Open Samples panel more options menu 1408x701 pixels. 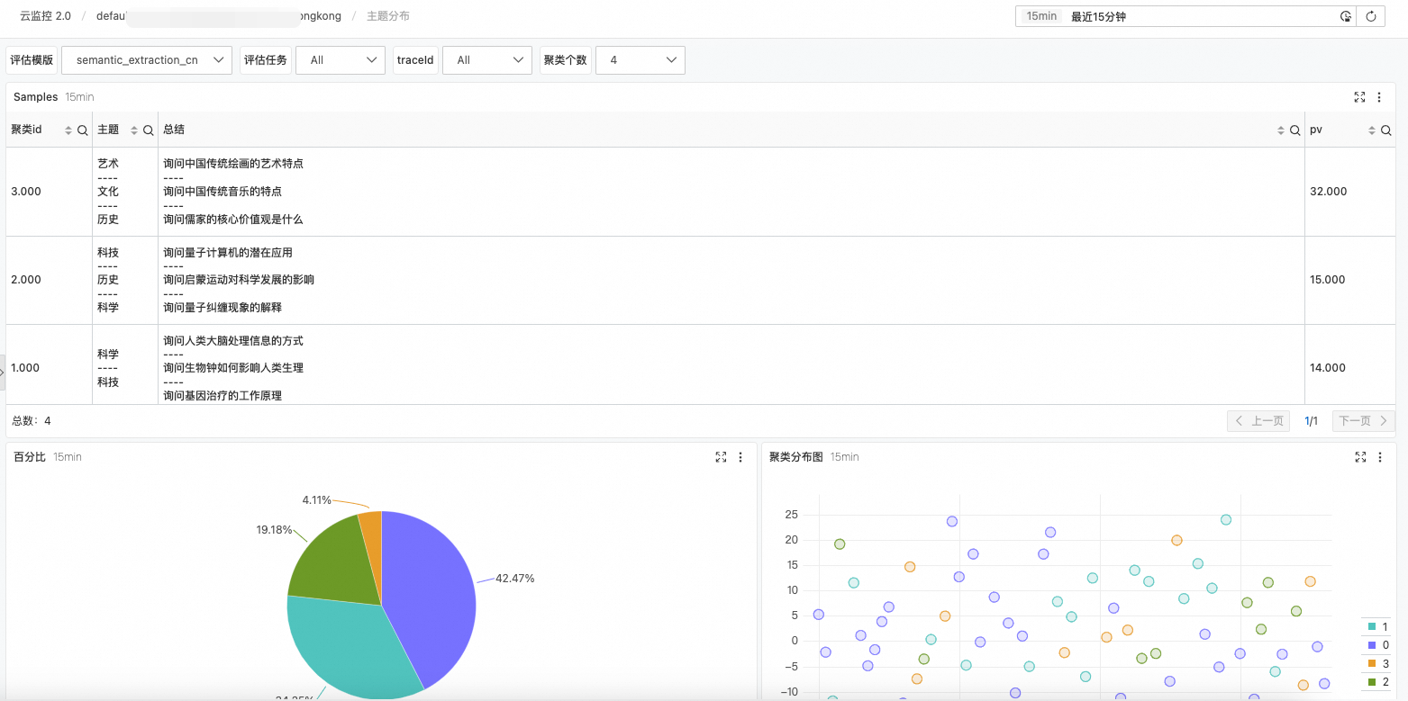point(1379,97)
